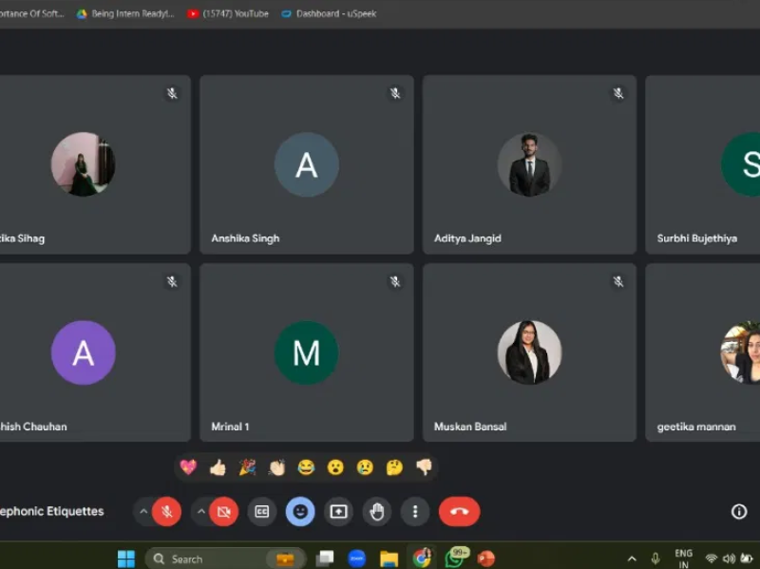Send the thumbs up reaction

pyautogui.click(x=218, y=467)
